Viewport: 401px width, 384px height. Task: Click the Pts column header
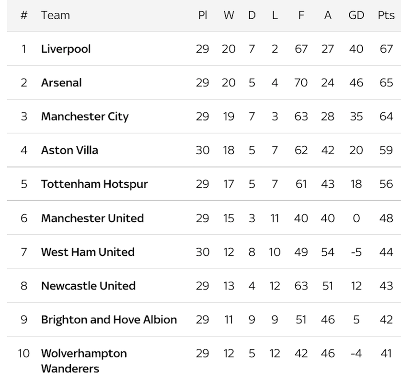[x=386, y=15]
